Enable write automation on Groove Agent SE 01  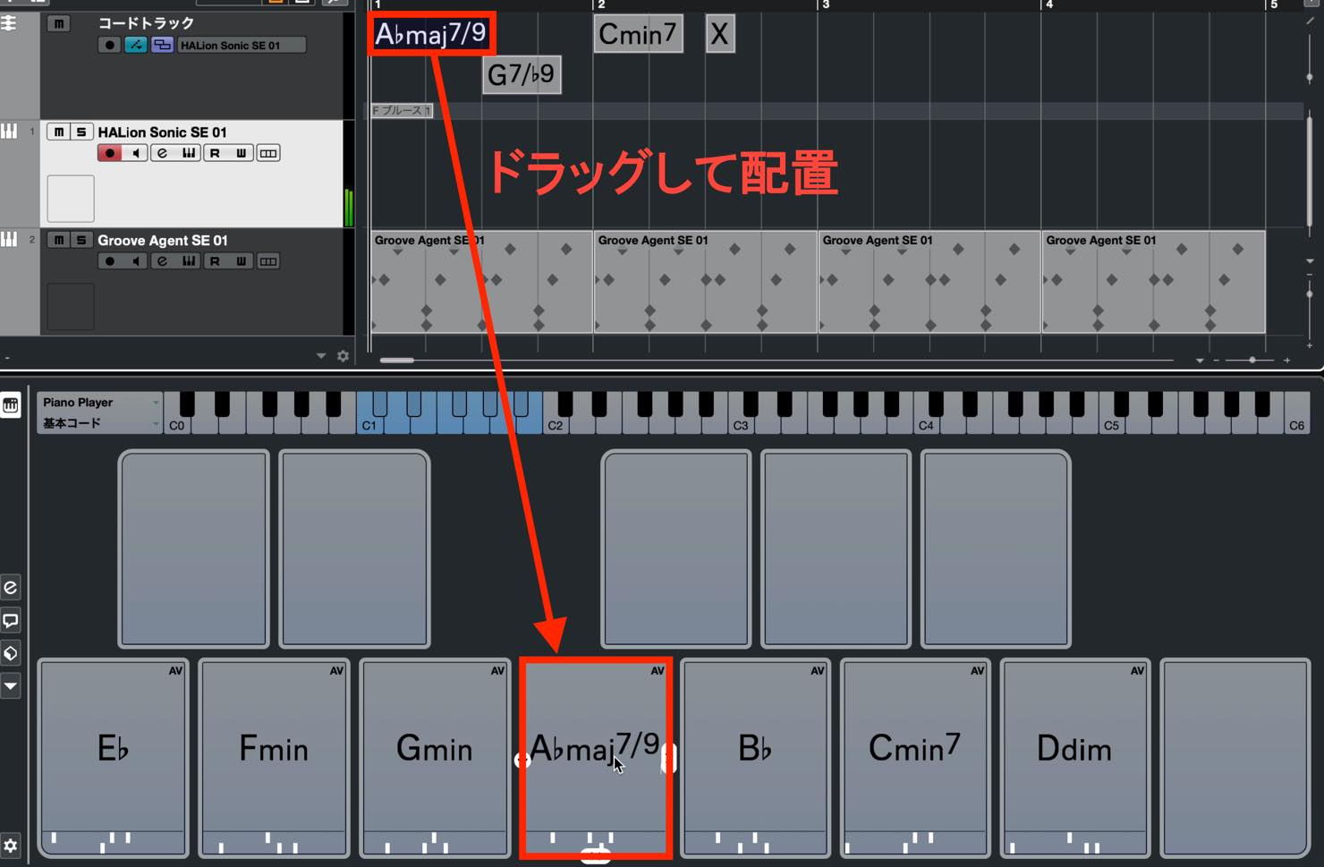pos(241,261)
